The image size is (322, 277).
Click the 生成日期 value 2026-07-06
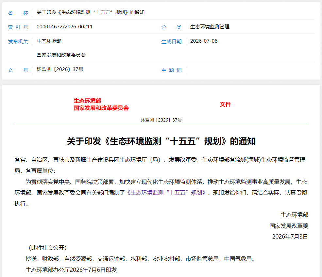(x=204, y=41)
